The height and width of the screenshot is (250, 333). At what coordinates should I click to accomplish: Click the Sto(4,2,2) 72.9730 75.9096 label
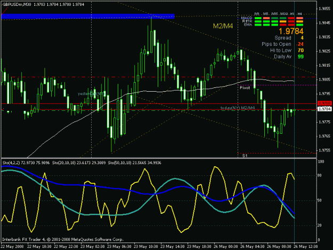pyautogui.click(x=26, y=163)
